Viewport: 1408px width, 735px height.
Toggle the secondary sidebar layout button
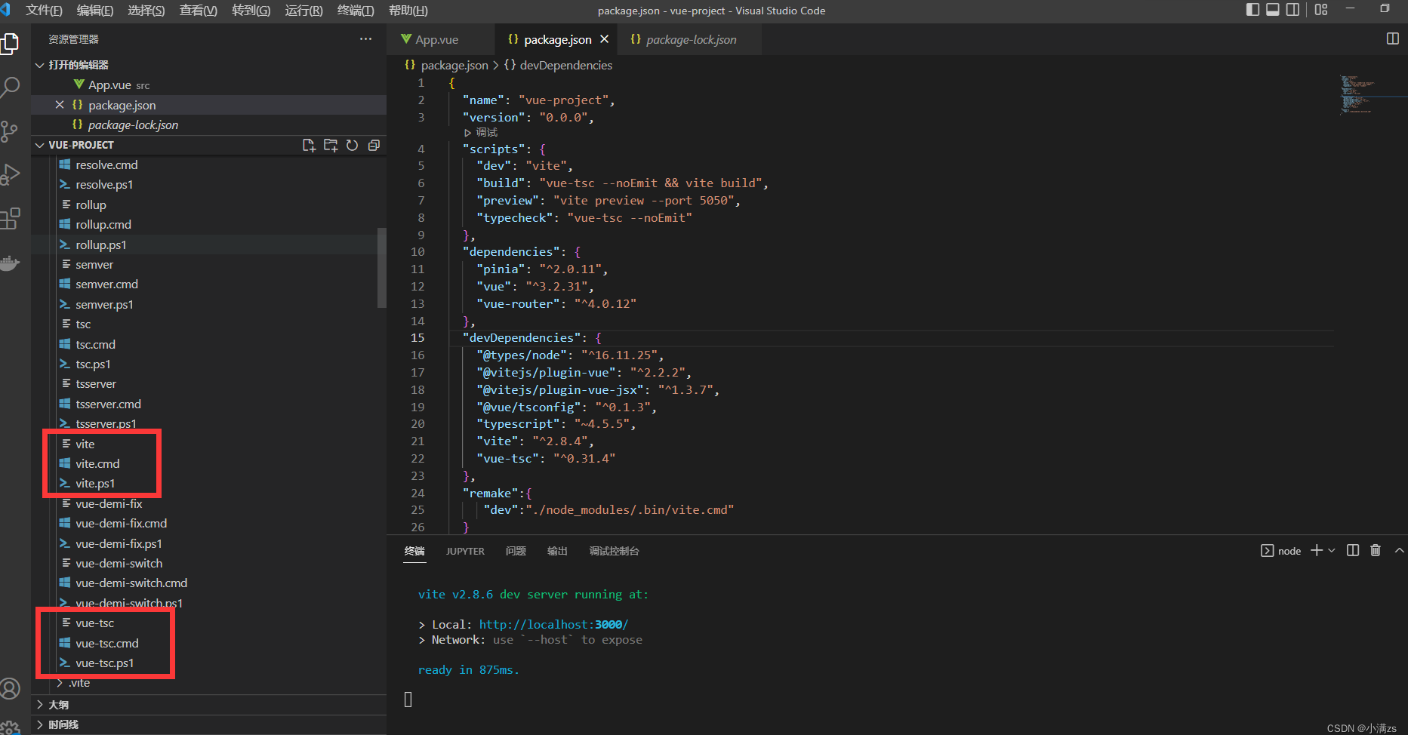tap(1293, 10)
